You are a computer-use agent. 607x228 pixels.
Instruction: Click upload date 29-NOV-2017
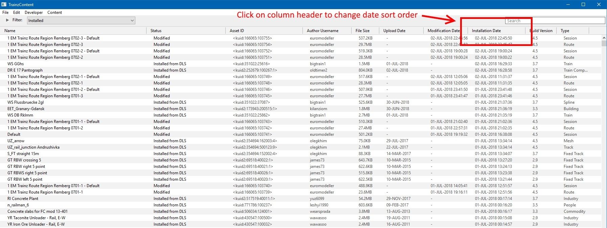[x=398, y=199]
